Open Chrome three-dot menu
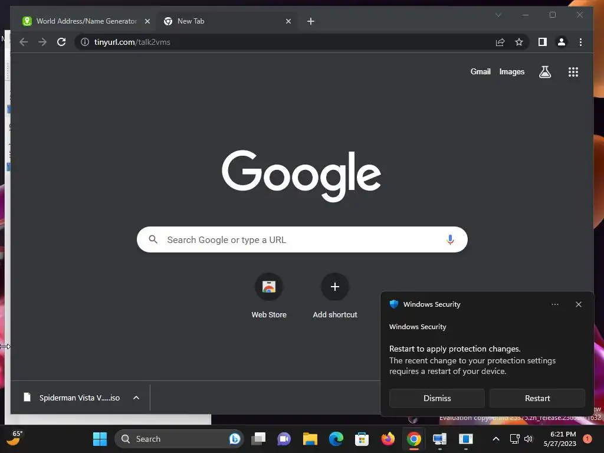604x453 pixels. click(580, 42)
